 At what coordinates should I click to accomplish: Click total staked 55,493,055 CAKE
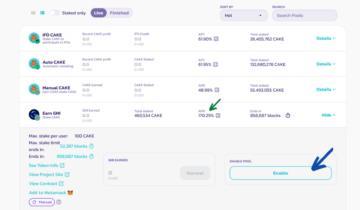point(267,90)
